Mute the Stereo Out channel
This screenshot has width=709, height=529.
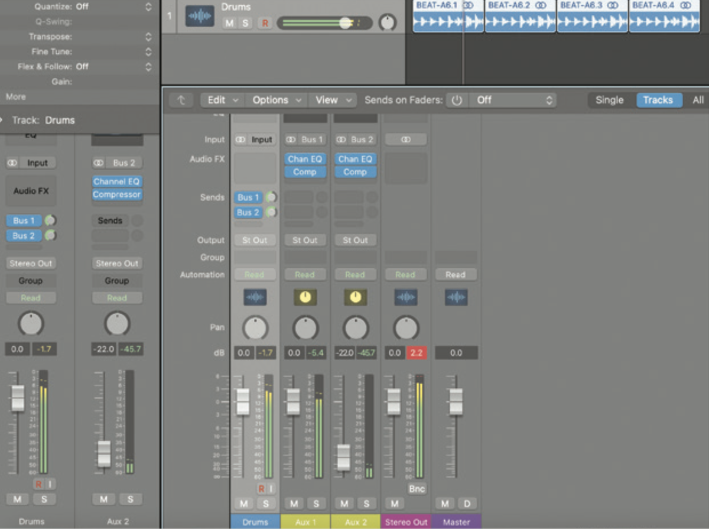click(x=394, y=504)
